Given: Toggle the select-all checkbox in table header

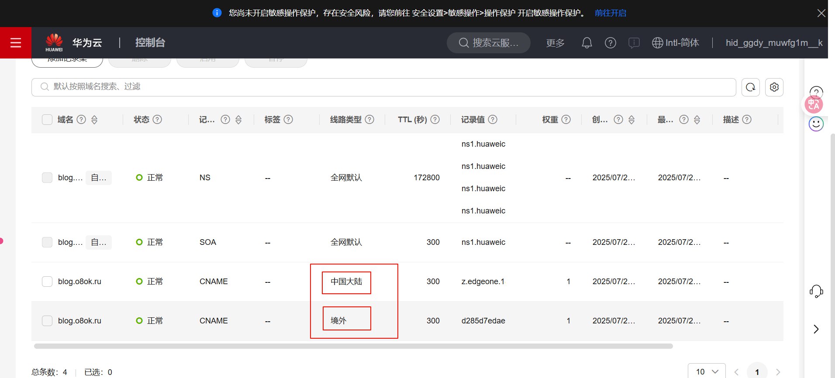Looking at the screenshot, I should (x=47, y=120).
